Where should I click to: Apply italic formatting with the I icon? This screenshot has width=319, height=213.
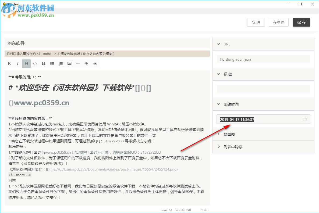[x=18, y=64]
